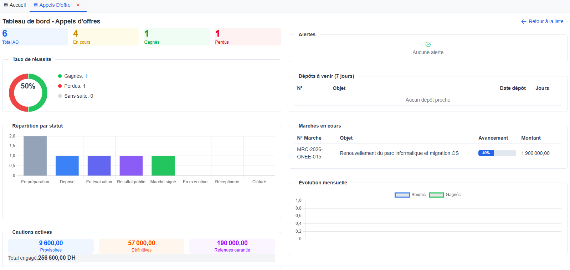Go back via Retour à la liste

(x=546, y=21)
